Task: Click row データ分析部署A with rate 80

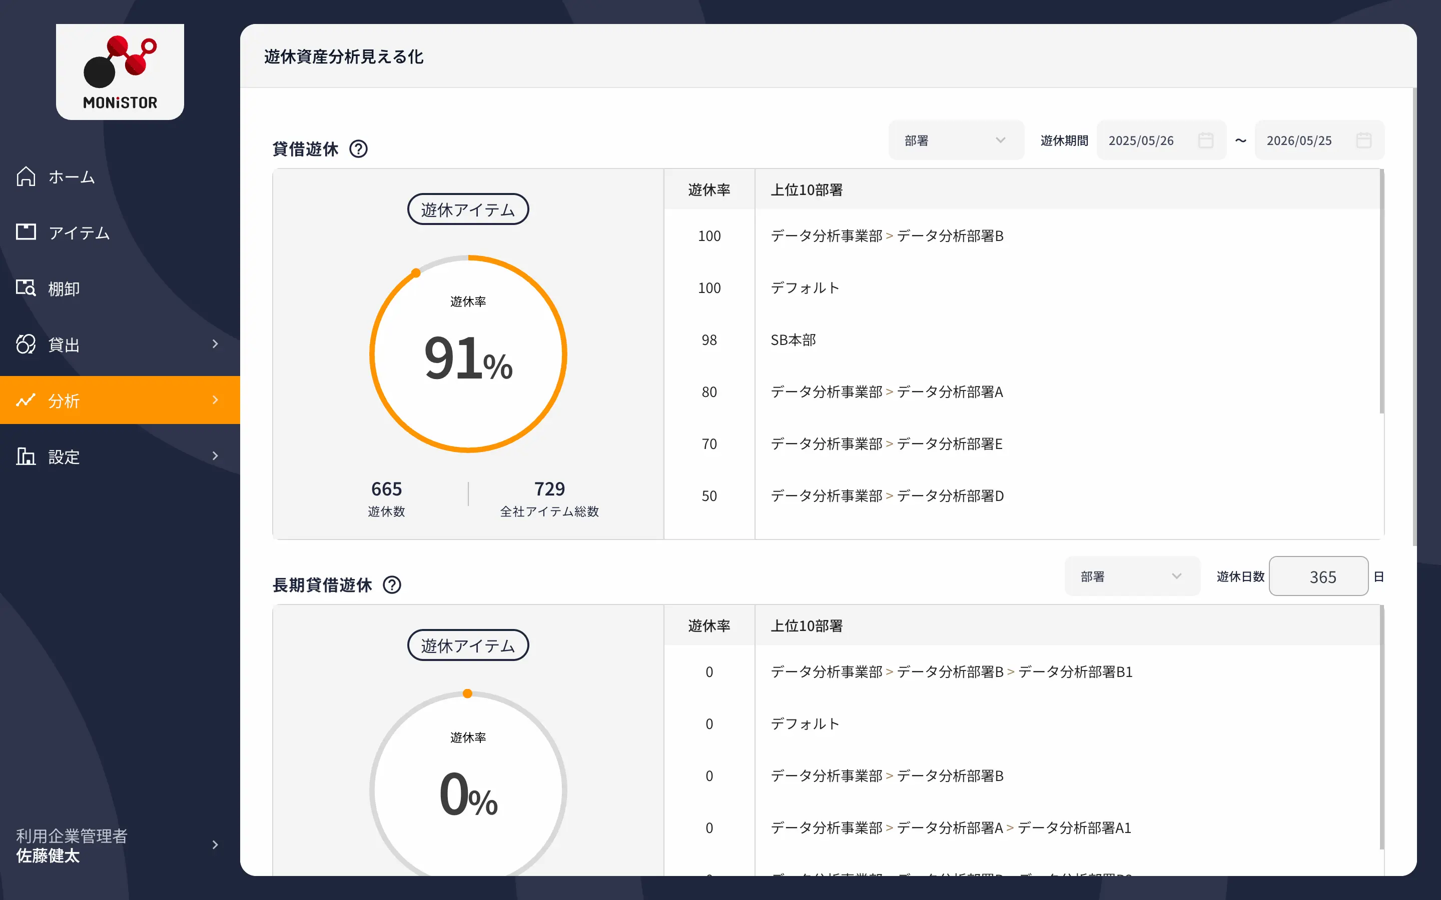Action: tap(1022, 391)
